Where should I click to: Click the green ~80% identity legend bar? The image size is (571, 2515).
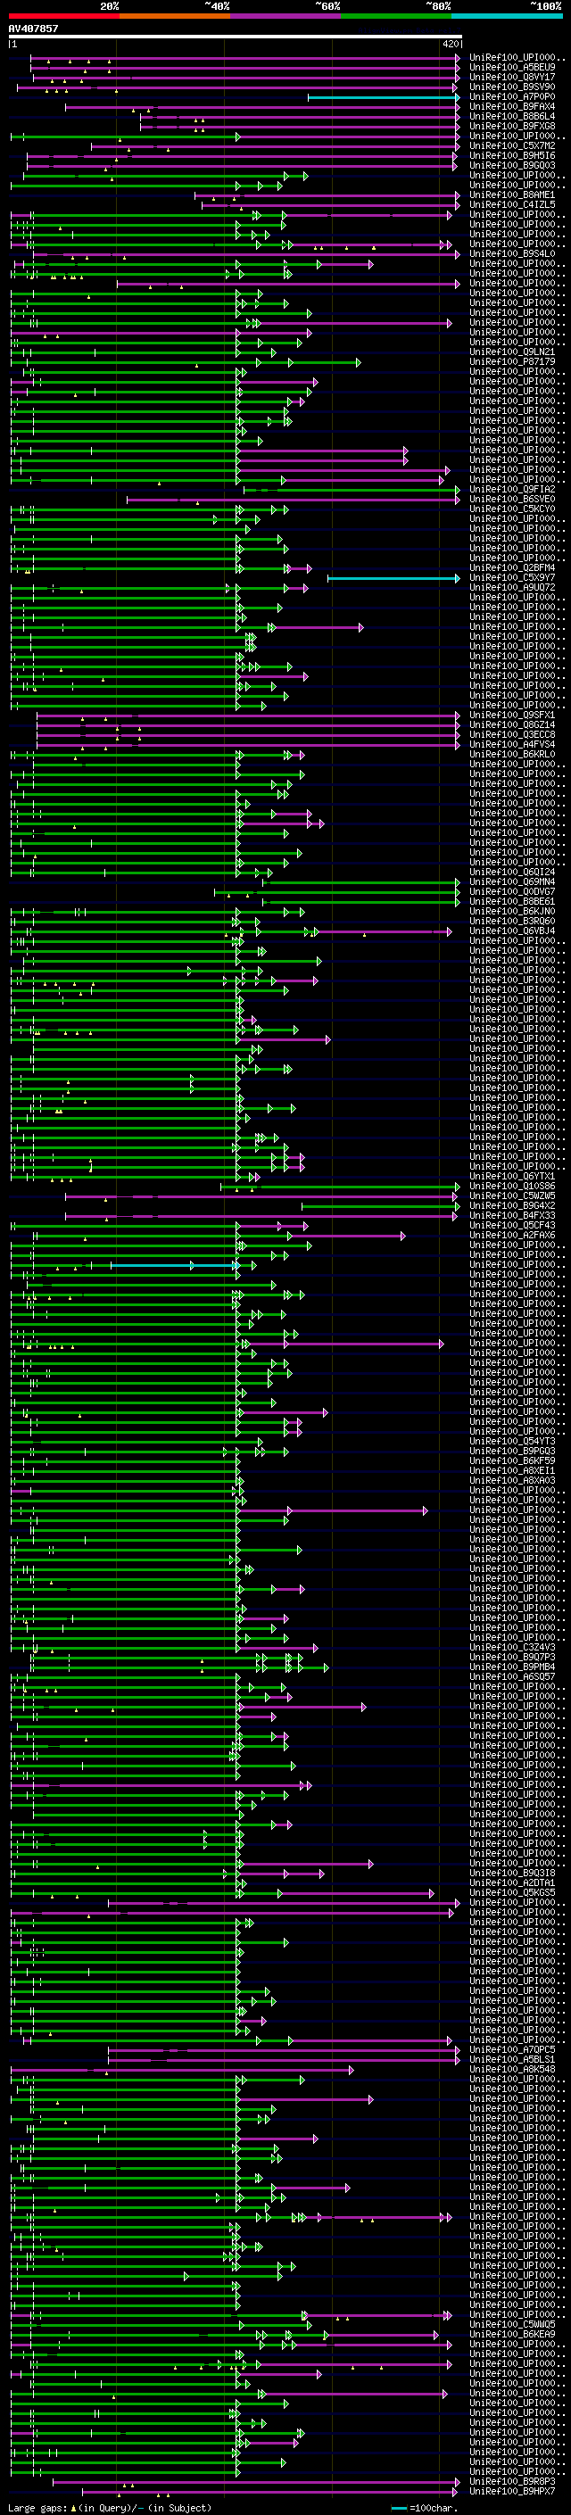(x=396, y=16)
